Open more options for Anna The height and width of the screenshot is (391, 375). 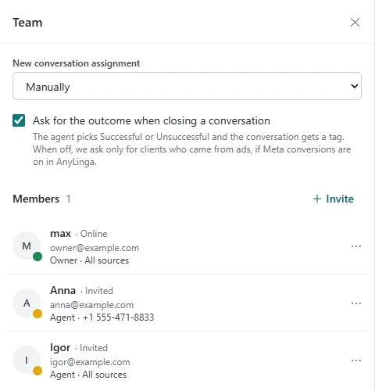click(356, 303)
